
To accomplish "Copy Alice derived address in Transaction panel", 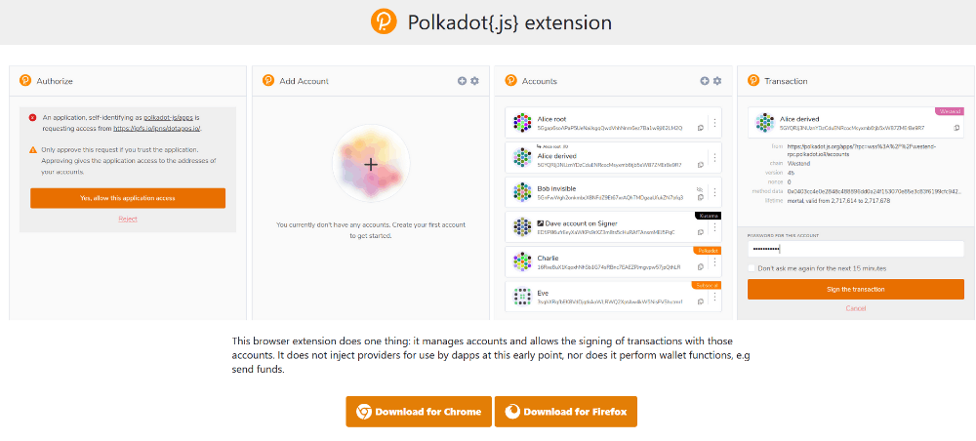I will coord(956,128).
